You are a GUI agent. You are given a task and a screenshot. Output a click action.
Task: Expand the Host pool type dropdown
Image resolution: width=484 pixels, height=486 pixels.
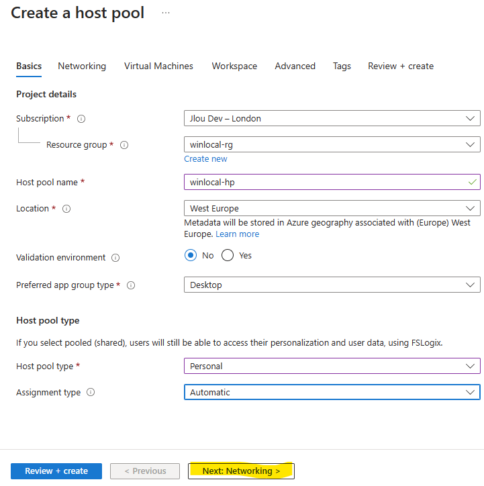(x=332, y=366)
